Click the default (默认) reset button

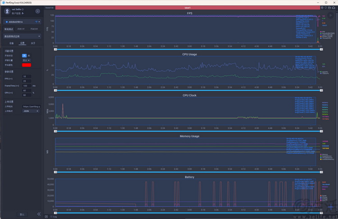tap(22, 214)
